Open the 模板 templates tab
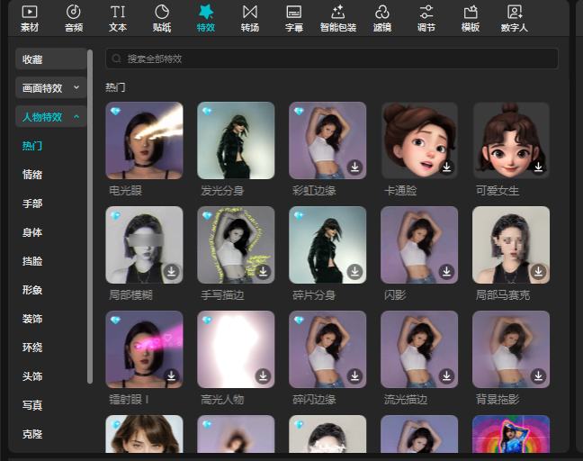This screenshot has height=461, width=583. tap(471, 19)
